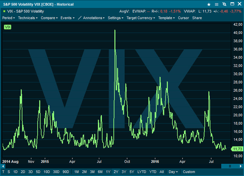Open the Settings dropdown
The image size is (244, 176).
tap(115, 18)
